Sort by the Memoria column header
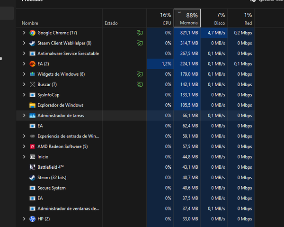The width and height of the screenshot is (284, 227). (x=187, y=18)
